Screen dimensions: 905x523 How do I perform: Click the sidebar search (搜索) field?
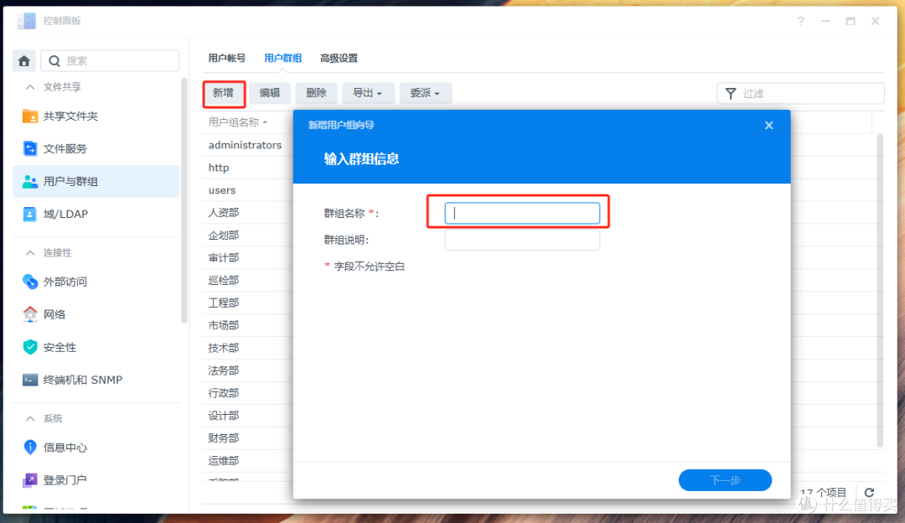coord(110,60)
